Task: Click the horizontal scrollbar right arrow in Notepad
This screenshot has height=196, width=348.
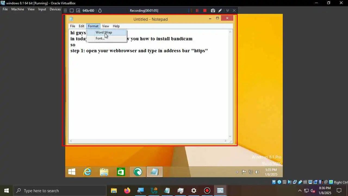Action: pos(225,141)
